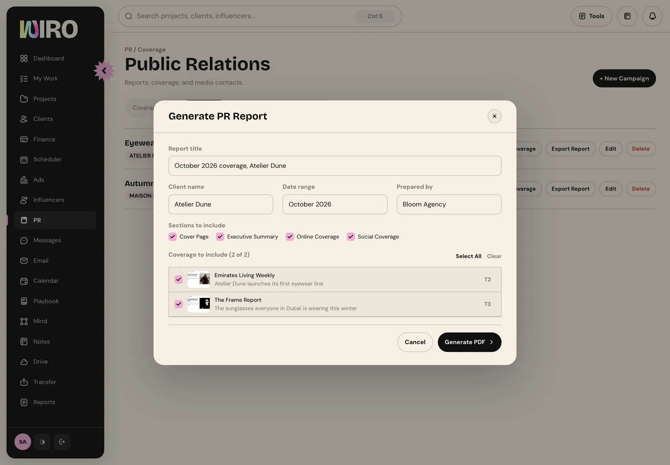Image resolution: width=670 pixels, height=465 pixels.
Task: Uncheck the Online Coverage section
Action: point(290,236)
